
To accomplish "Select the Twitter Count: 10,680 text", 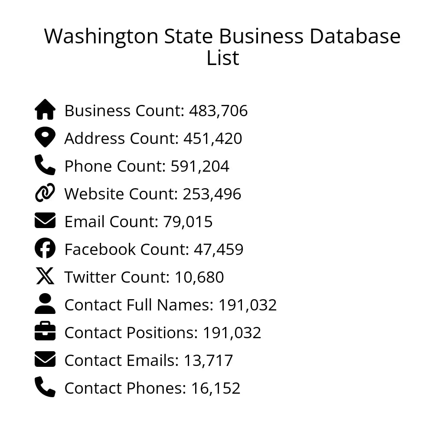I will pyautogui.click(x=144, y=277).
